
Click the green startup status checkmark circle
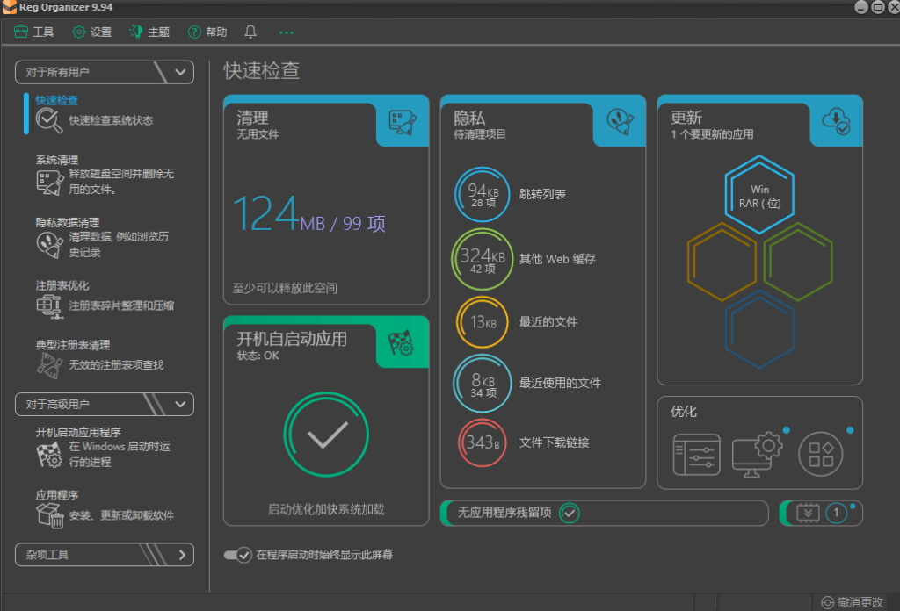coord(326,435)
